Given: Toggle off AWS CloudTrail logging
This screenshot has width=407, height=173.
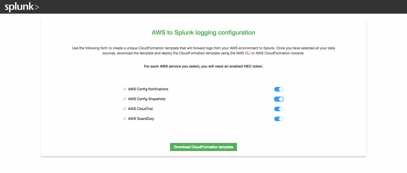Looking at the screenshot, I should pos(279,109).
